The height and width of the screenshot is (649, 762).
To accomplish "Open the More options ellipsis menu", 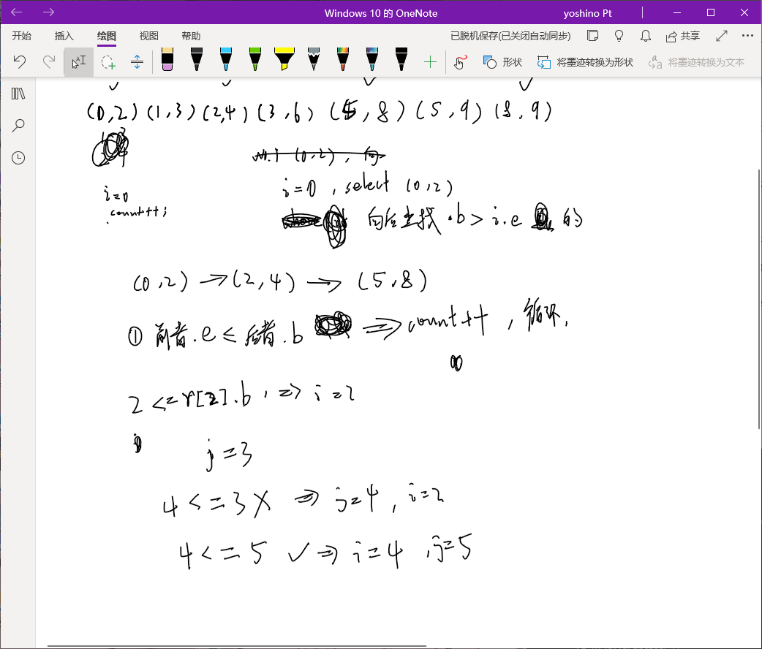I will 748,35.
